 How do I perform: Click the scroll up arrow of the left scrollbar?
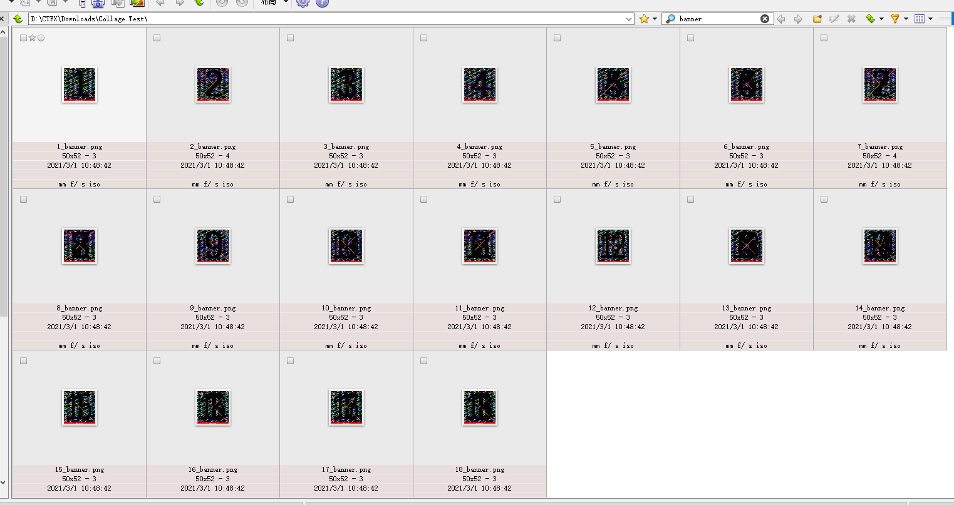pyautogui.click(x=3, y=31)
